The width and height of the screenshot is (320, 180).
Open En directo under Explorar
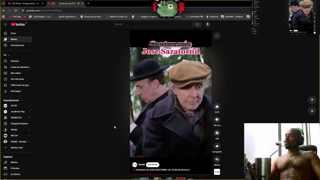(x=17, y=174)
